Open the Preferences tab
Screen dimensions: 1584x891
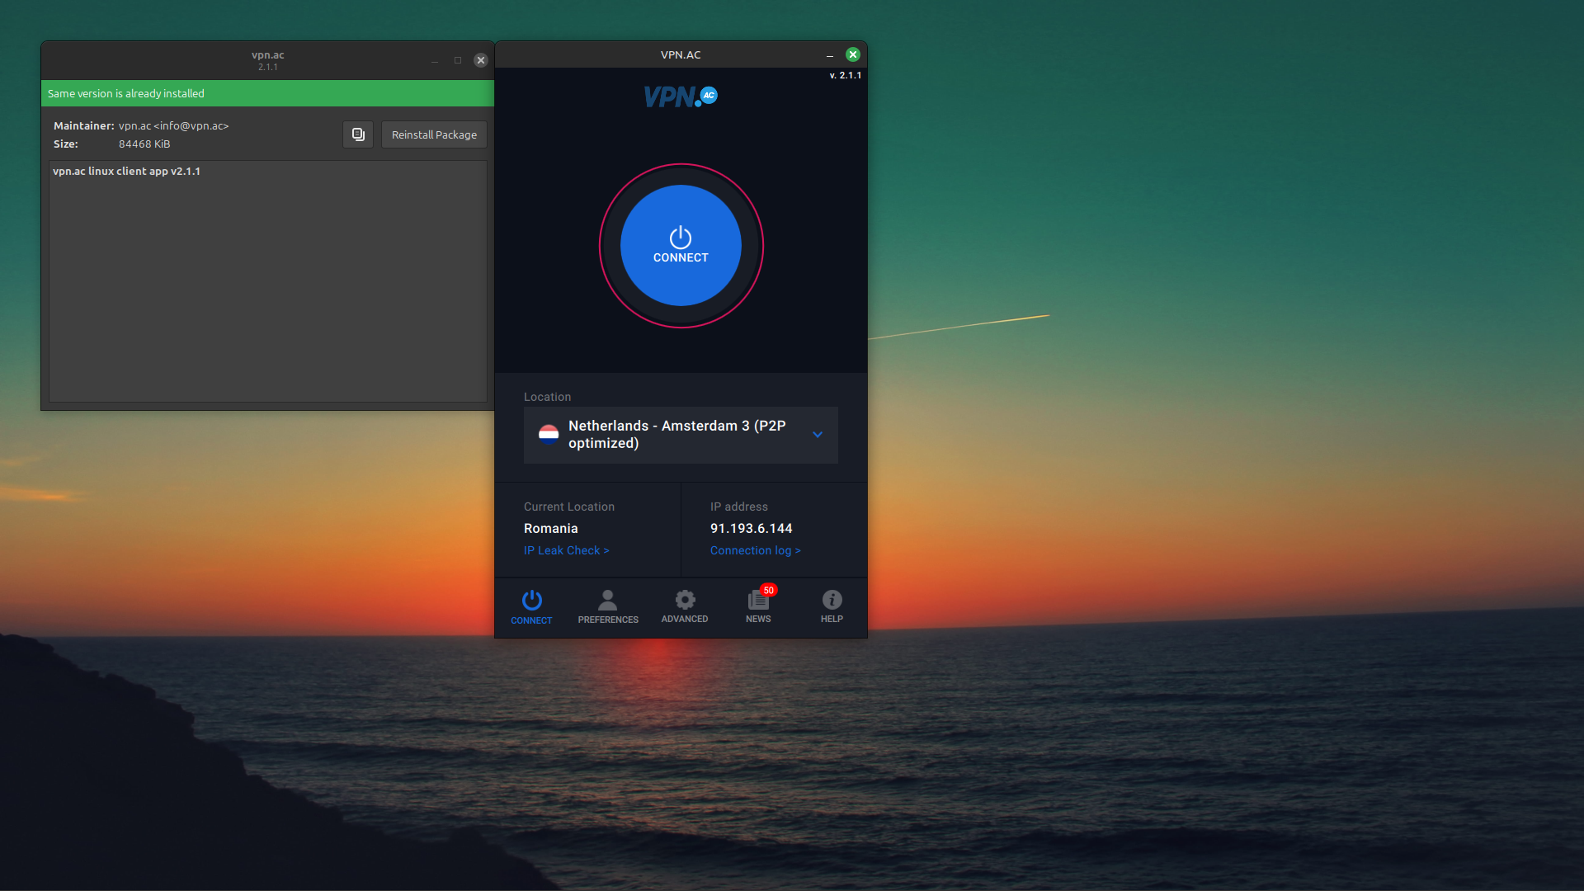608,607
